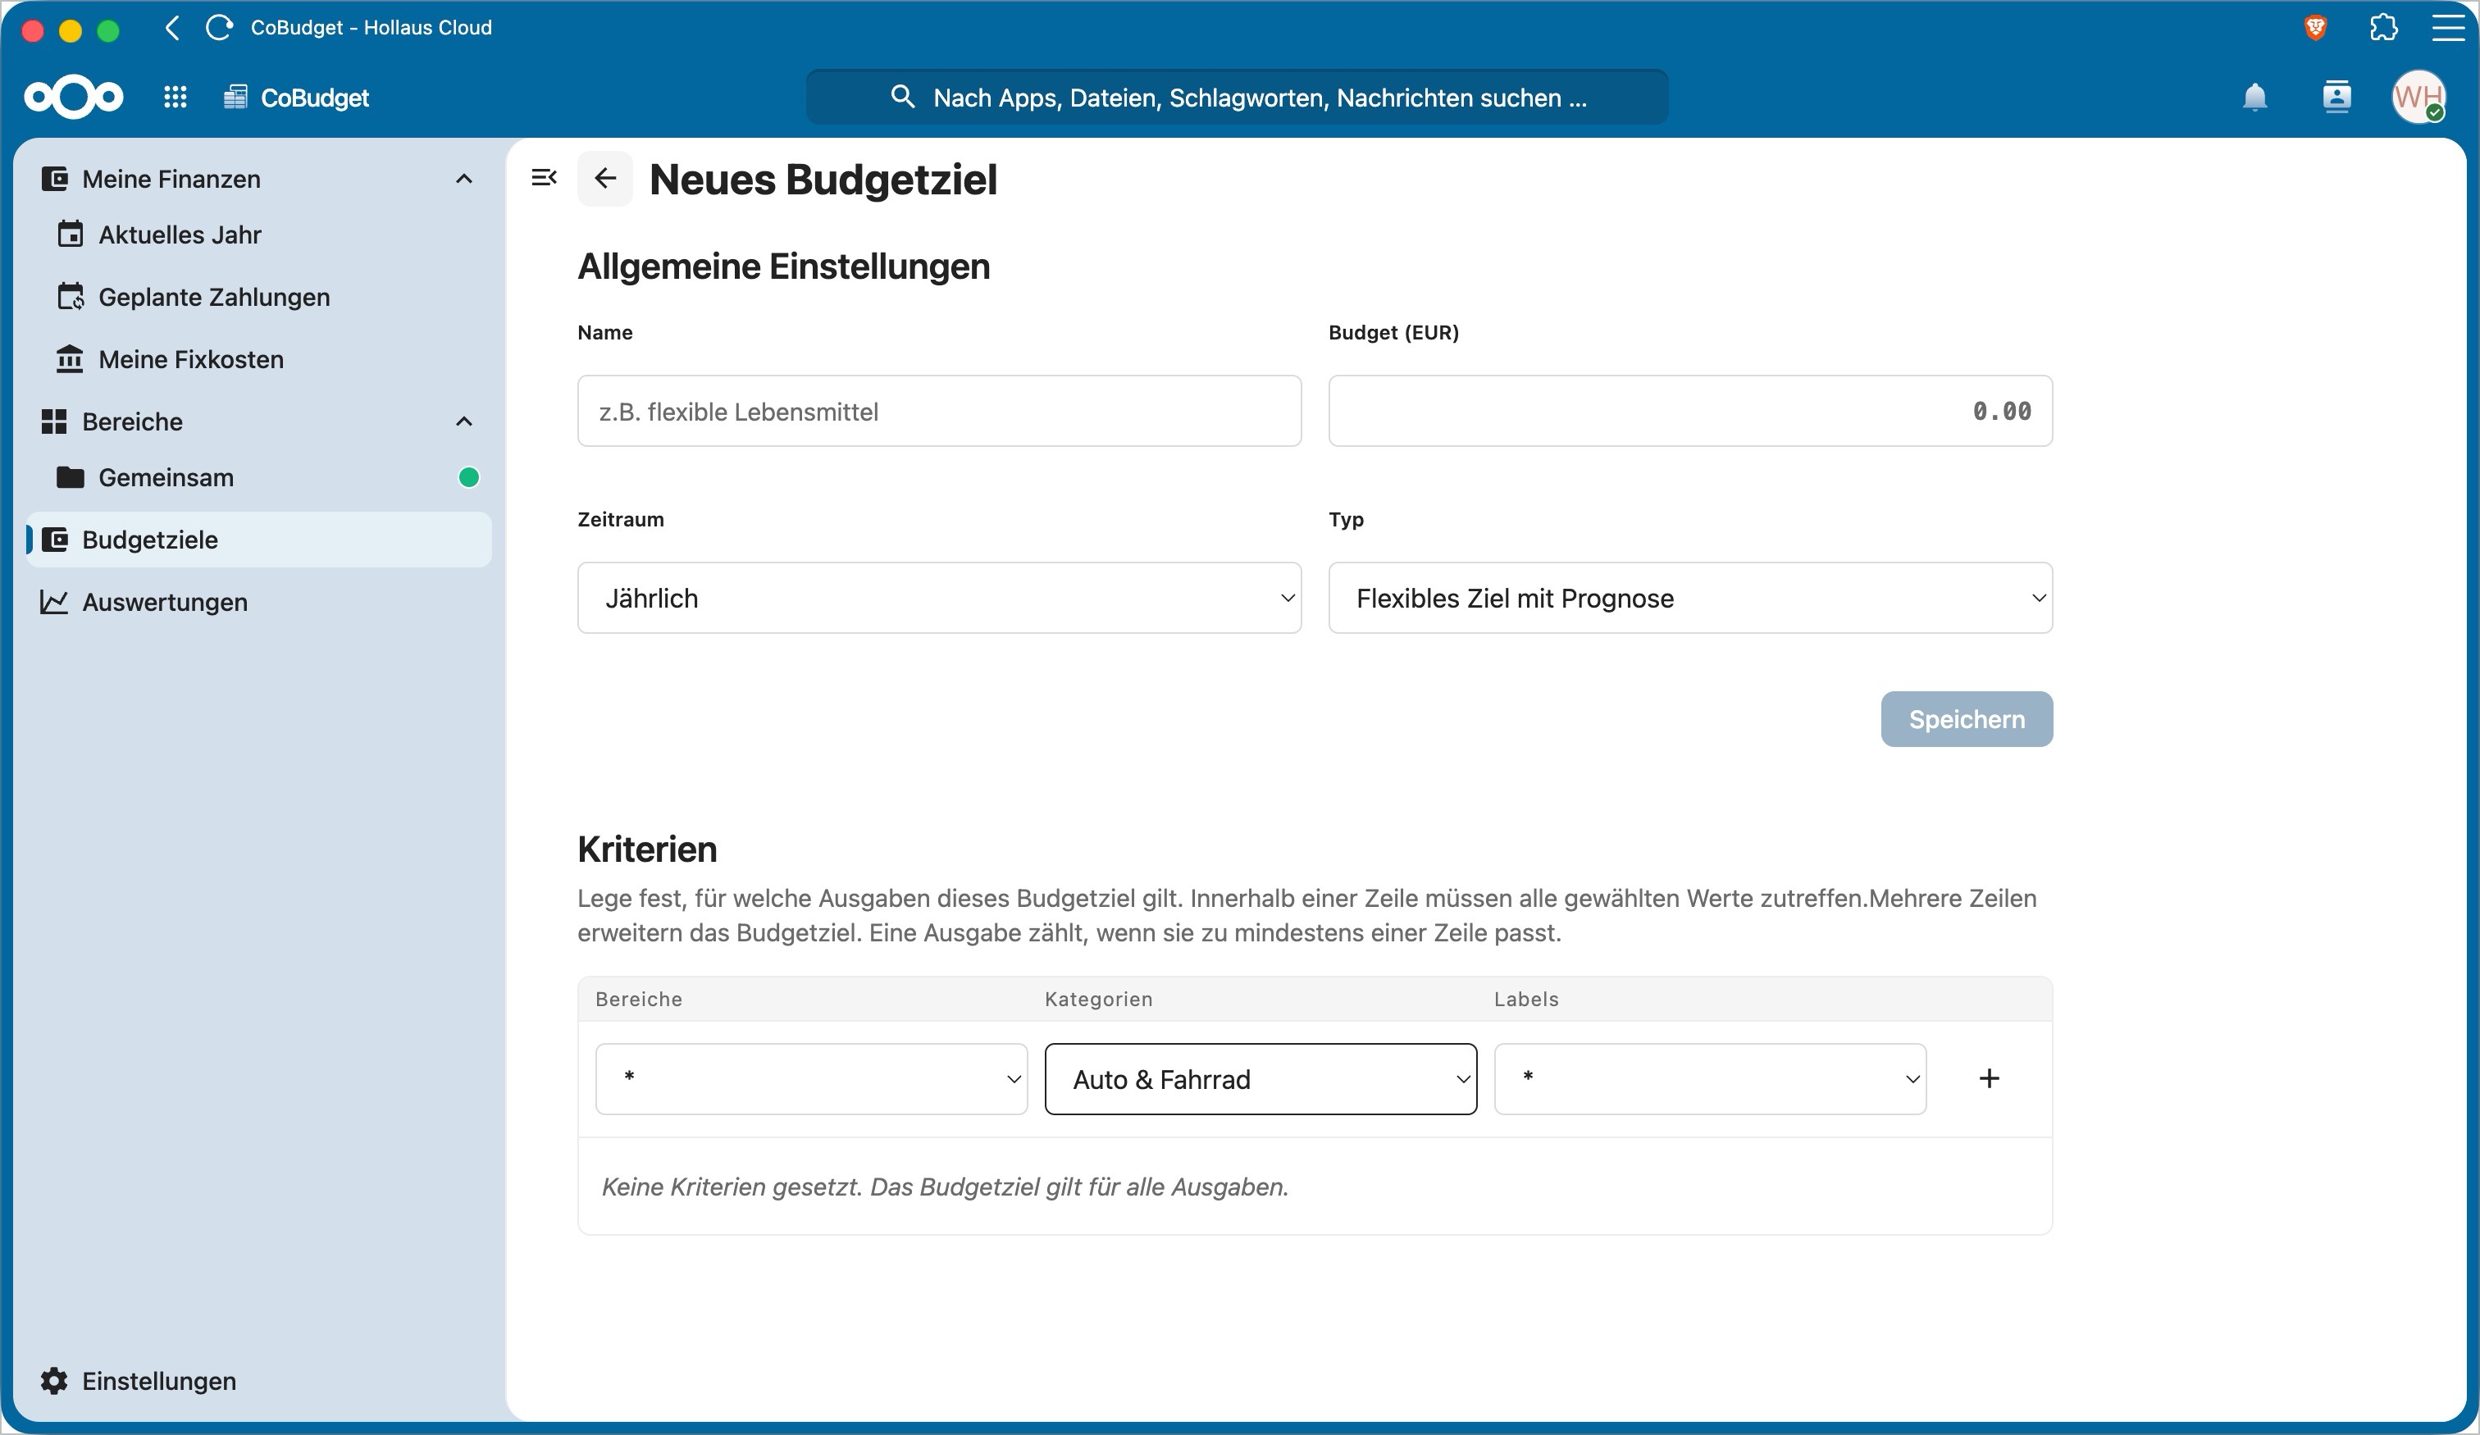
Task: Open notifications bell icon
Action: (2254, 97)
